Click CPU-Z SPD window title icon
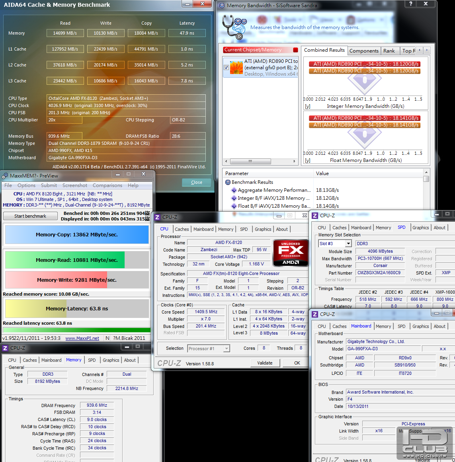The width and height of the screenshot is (455, 462). 315,216
